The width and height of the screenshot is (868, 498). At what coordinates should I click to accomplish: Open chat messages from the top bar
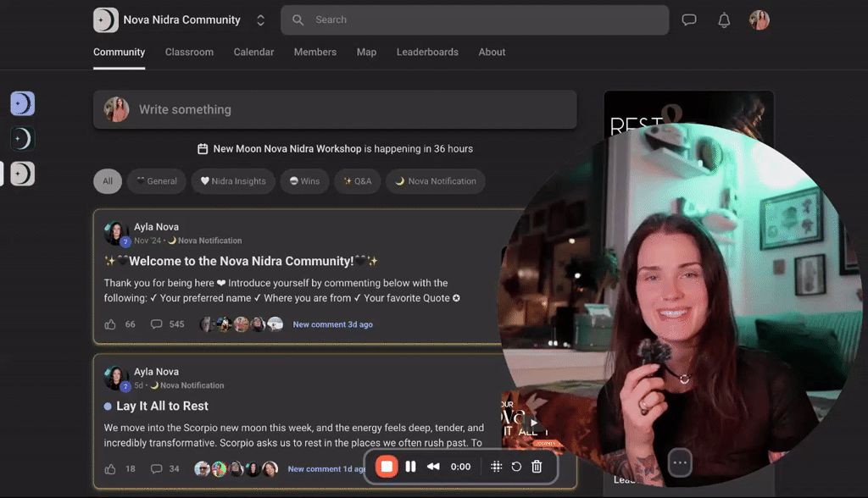(x=688, y=19)
